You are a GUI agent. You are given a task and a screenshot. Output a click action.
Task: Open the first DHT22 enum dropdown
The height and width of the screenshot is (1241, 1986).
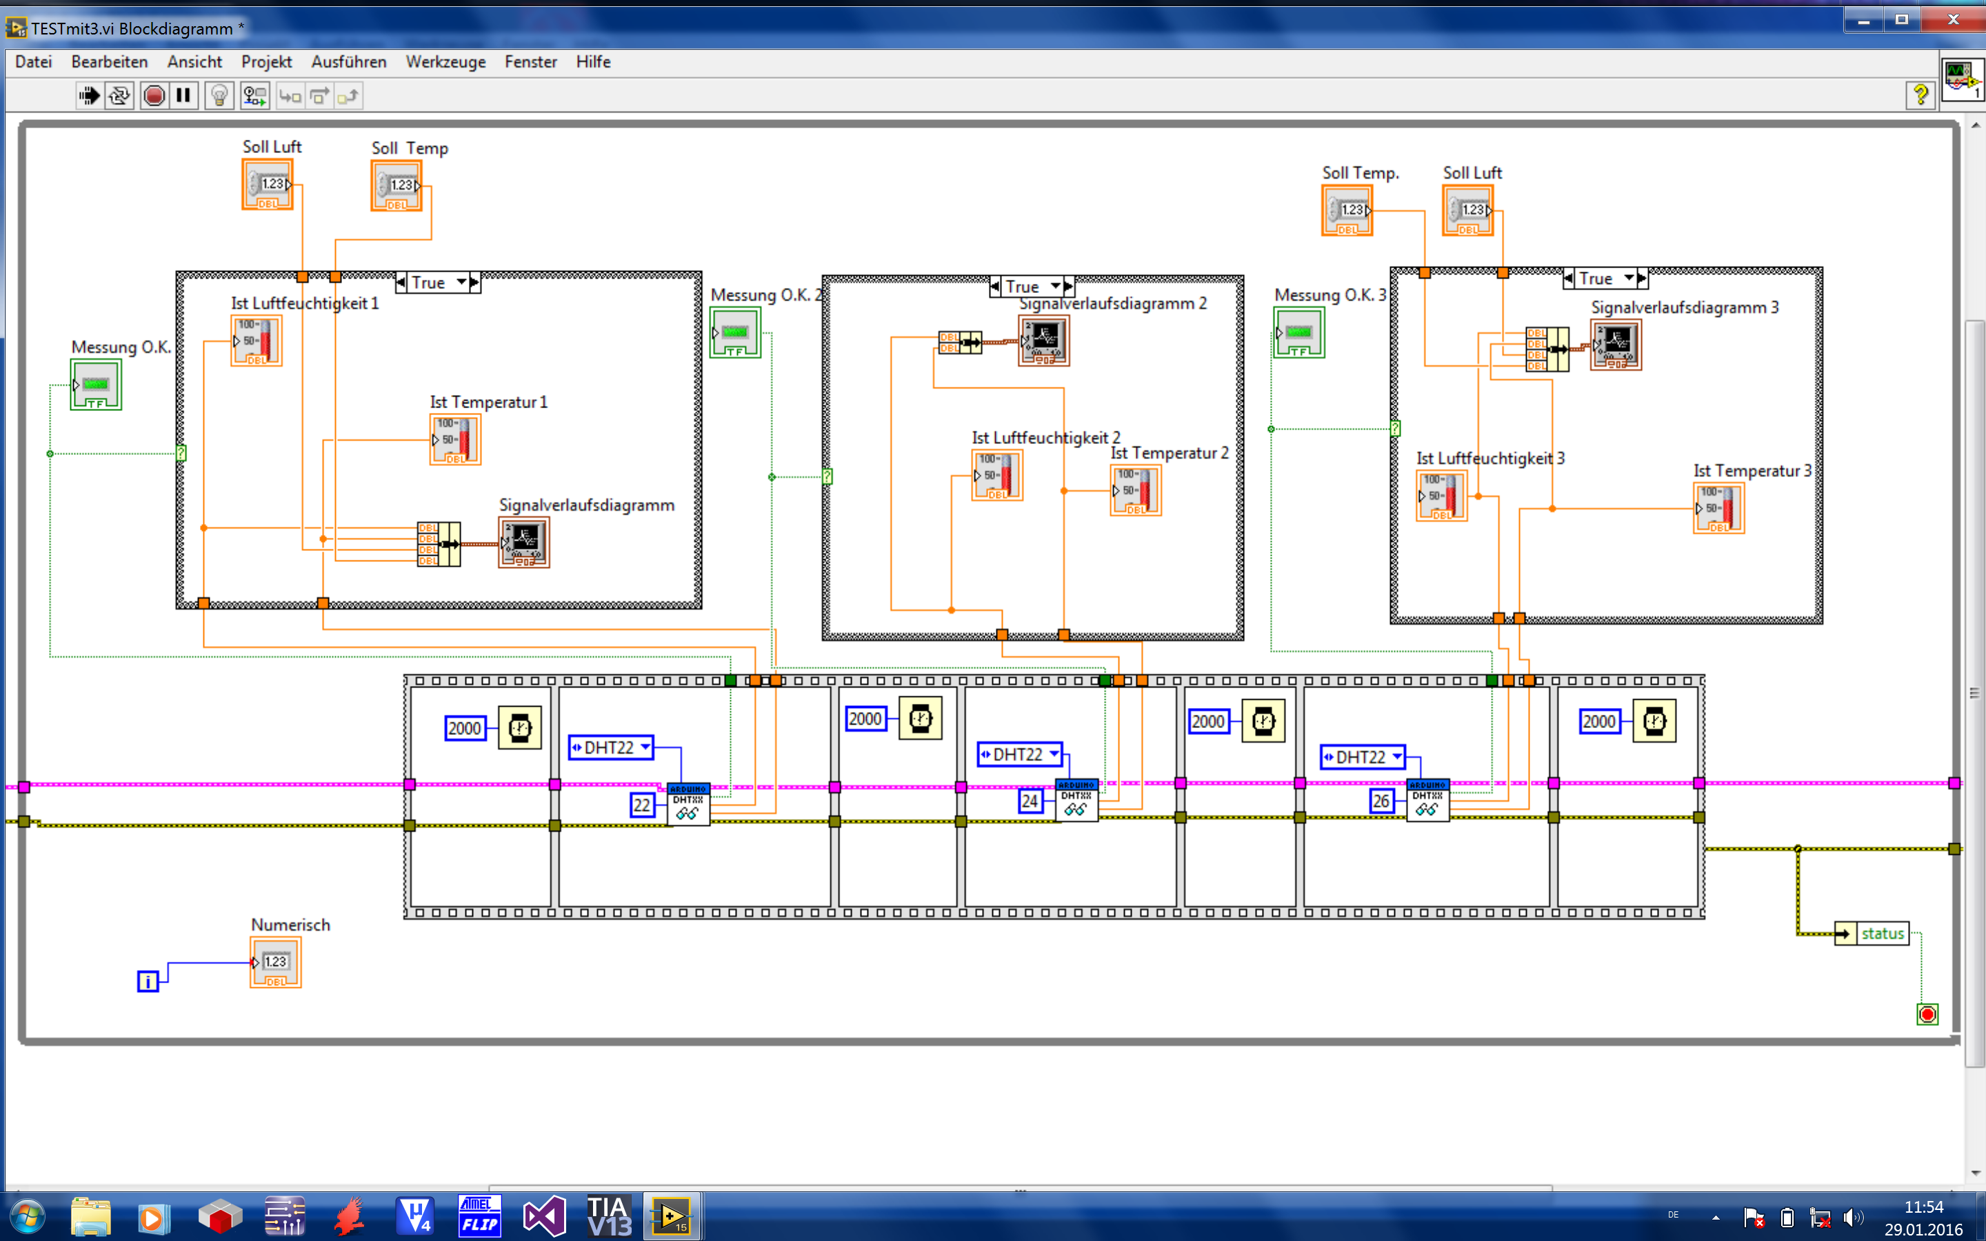646,747
